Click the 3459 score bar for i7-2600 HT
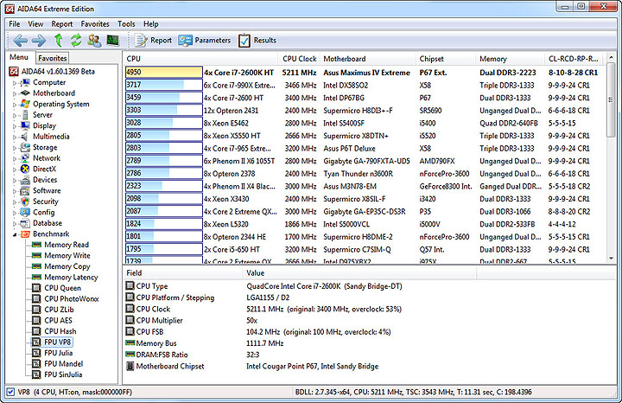Image resolution: width=622 pixels, height=403 pixels. click(x=164, y=98)
